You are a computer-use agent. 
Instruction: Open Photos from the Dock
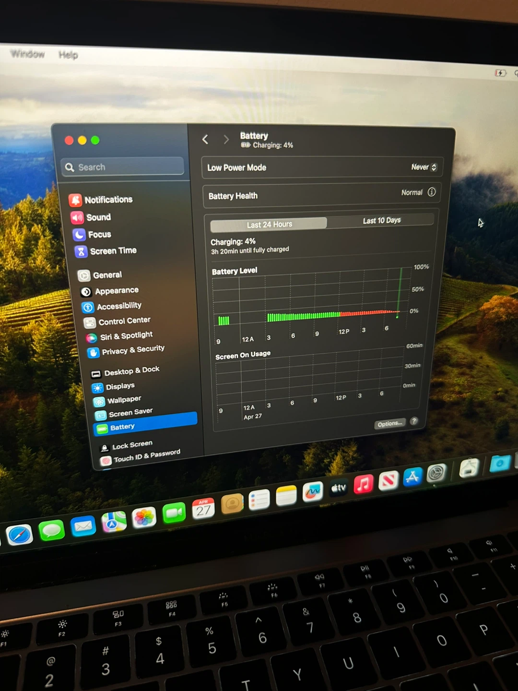pyautogui.click(x=144, y=518)
